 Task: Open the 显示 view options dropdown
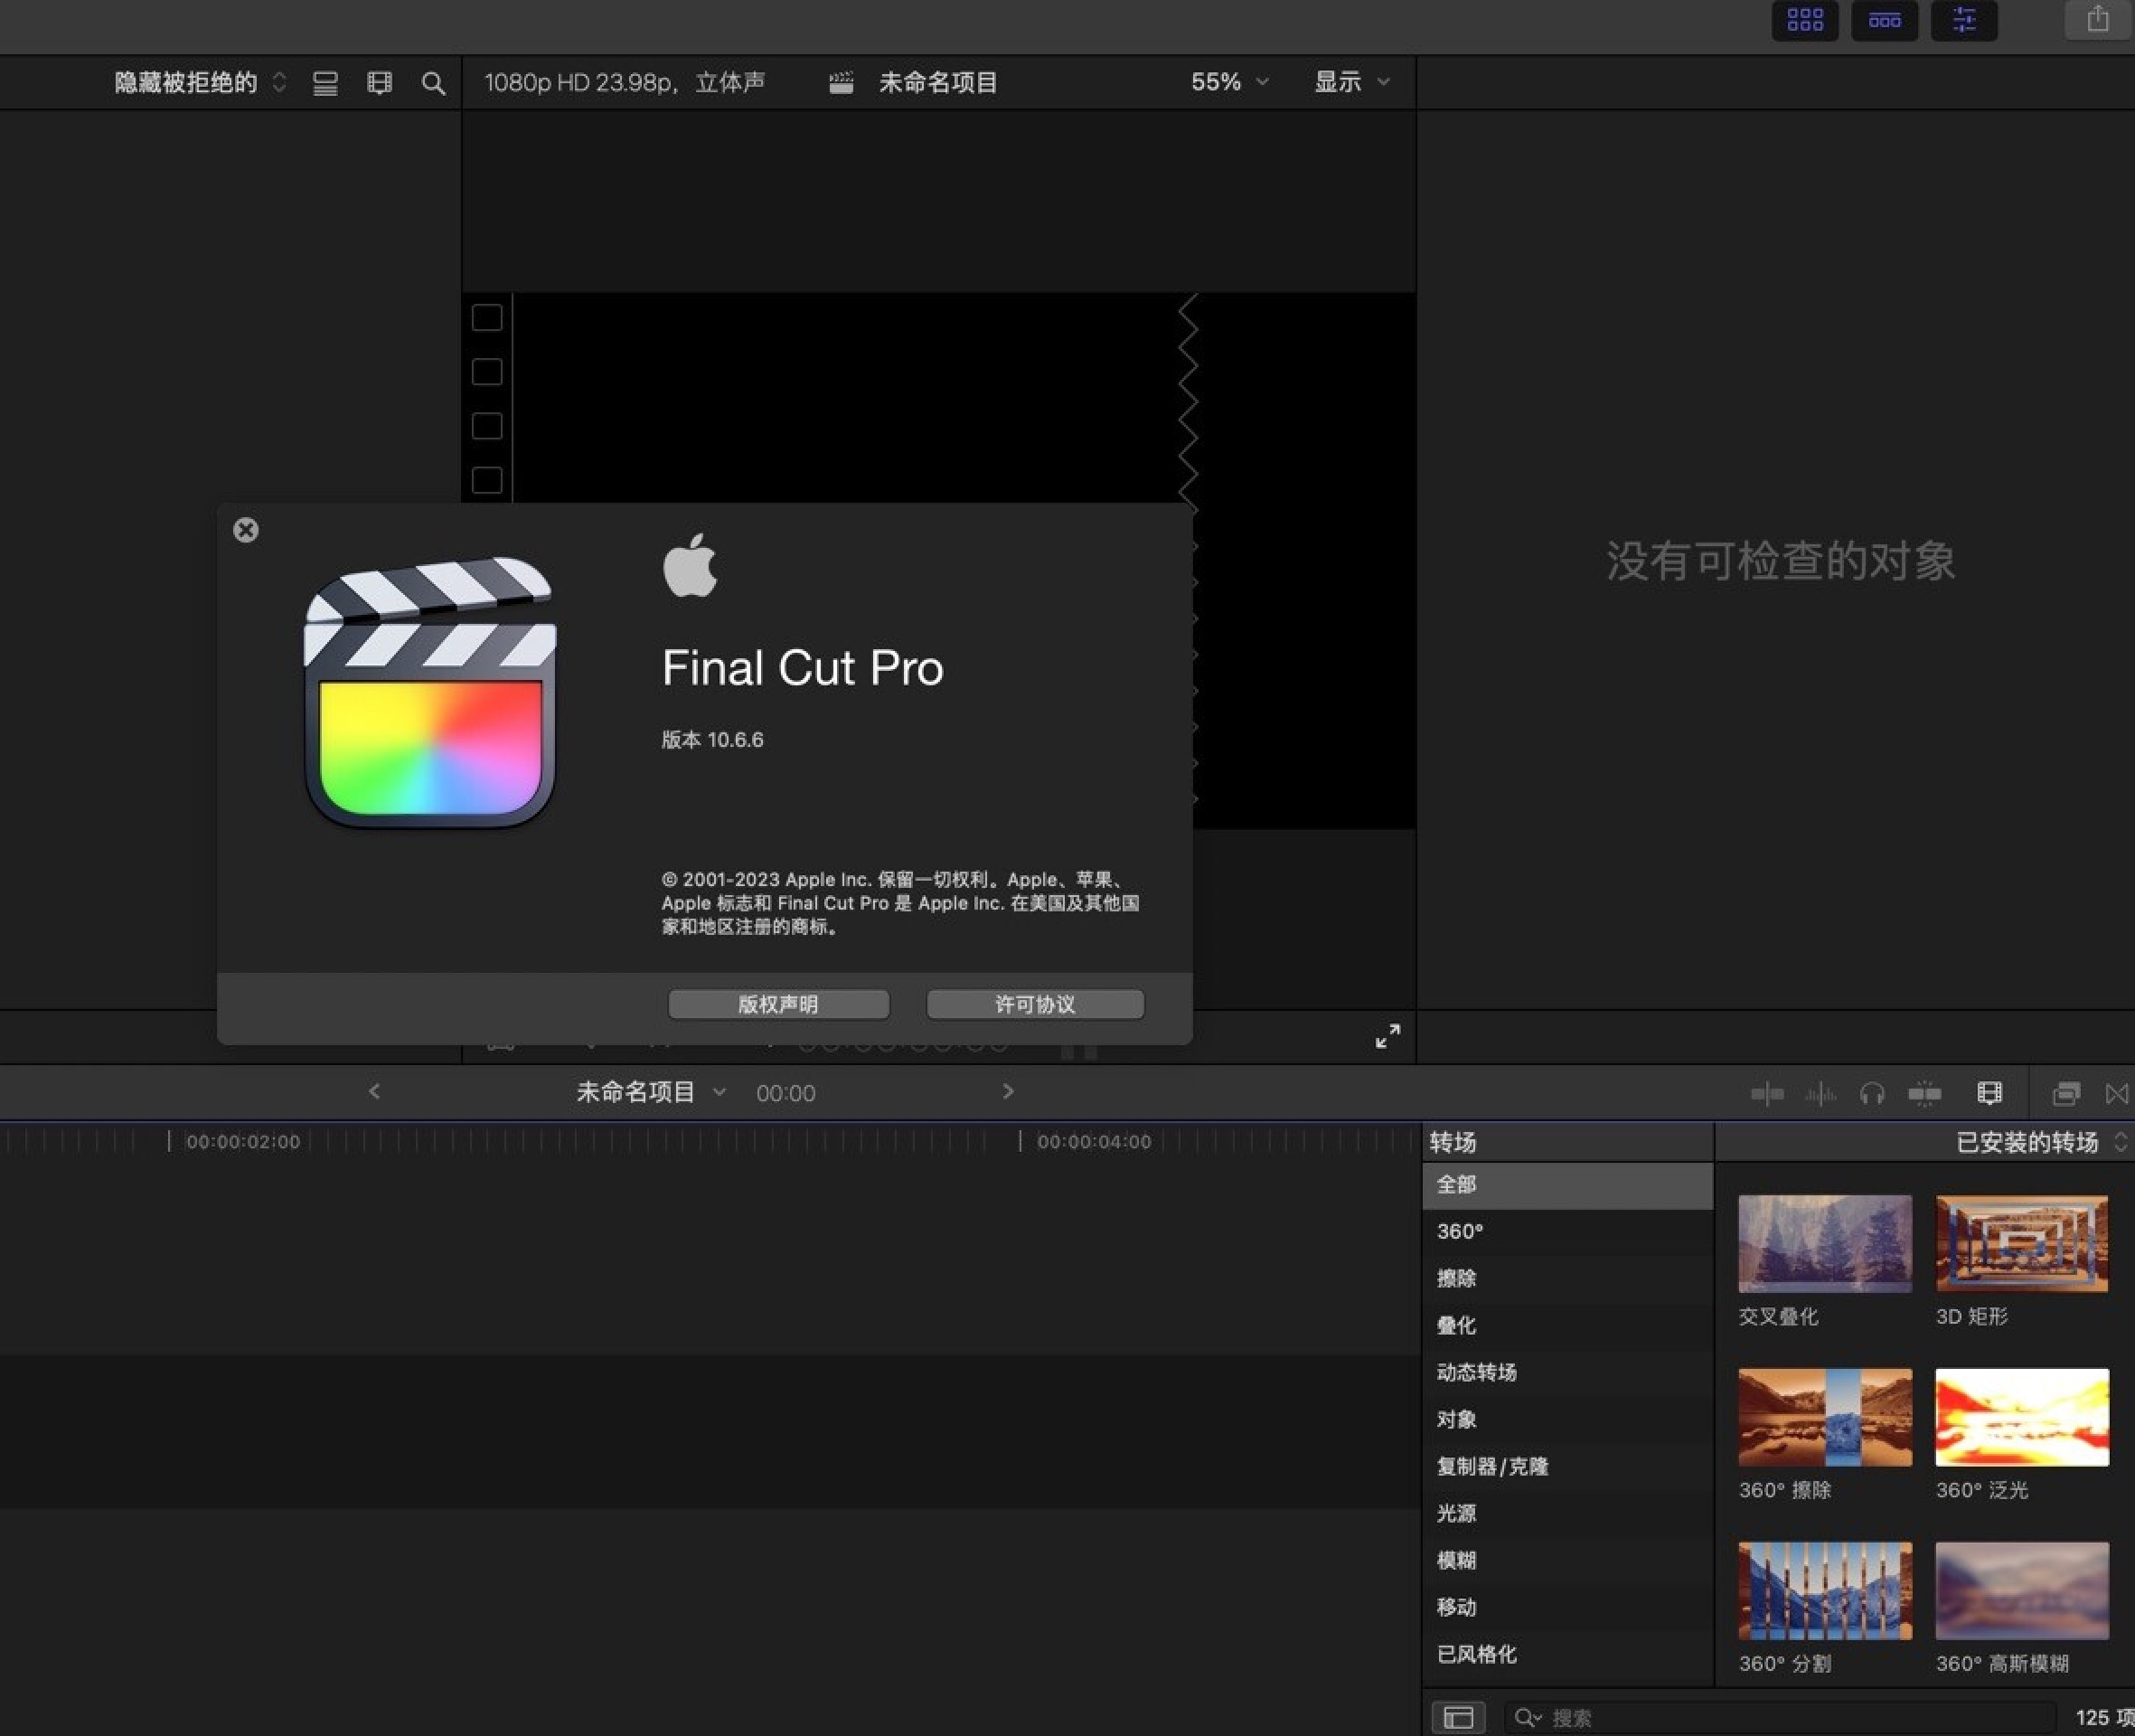tap(1351, 82)
